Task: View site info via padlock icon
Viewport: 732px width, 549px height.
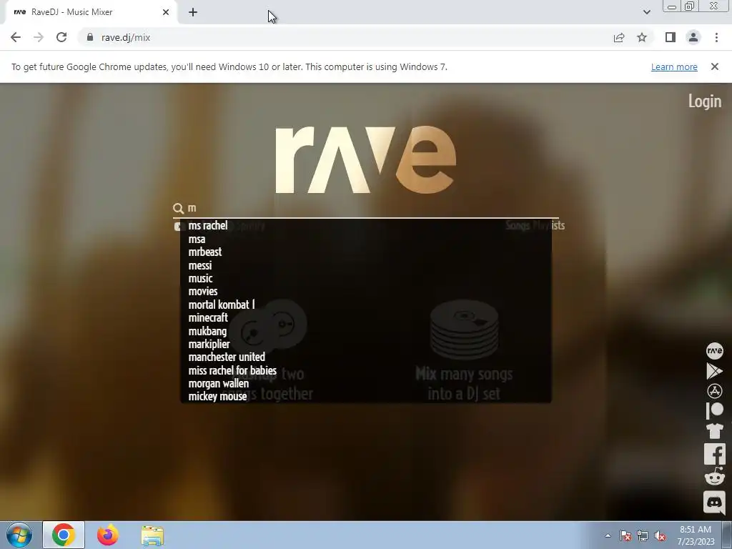Action: click(90, 37)
